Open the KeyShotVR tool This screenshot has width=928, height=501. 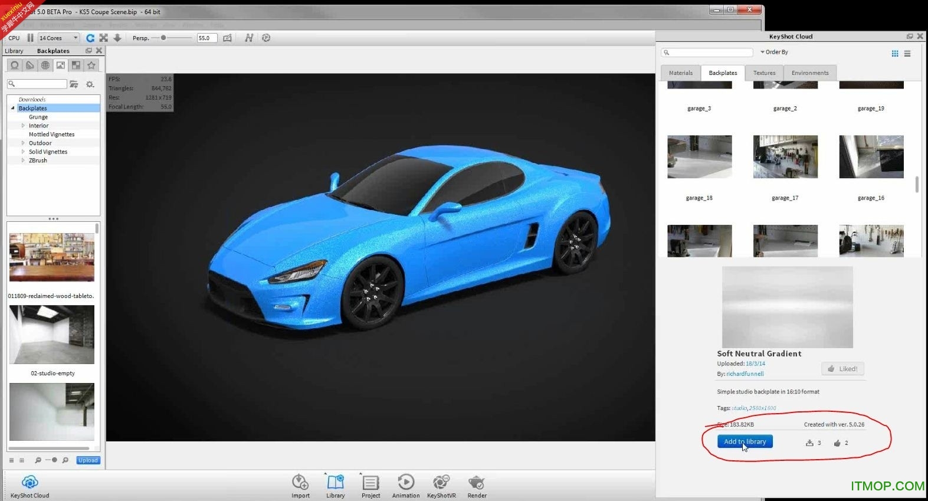441,483
